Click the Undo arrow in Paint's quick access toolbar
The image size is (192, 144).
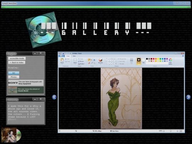(x=66, y=53)
